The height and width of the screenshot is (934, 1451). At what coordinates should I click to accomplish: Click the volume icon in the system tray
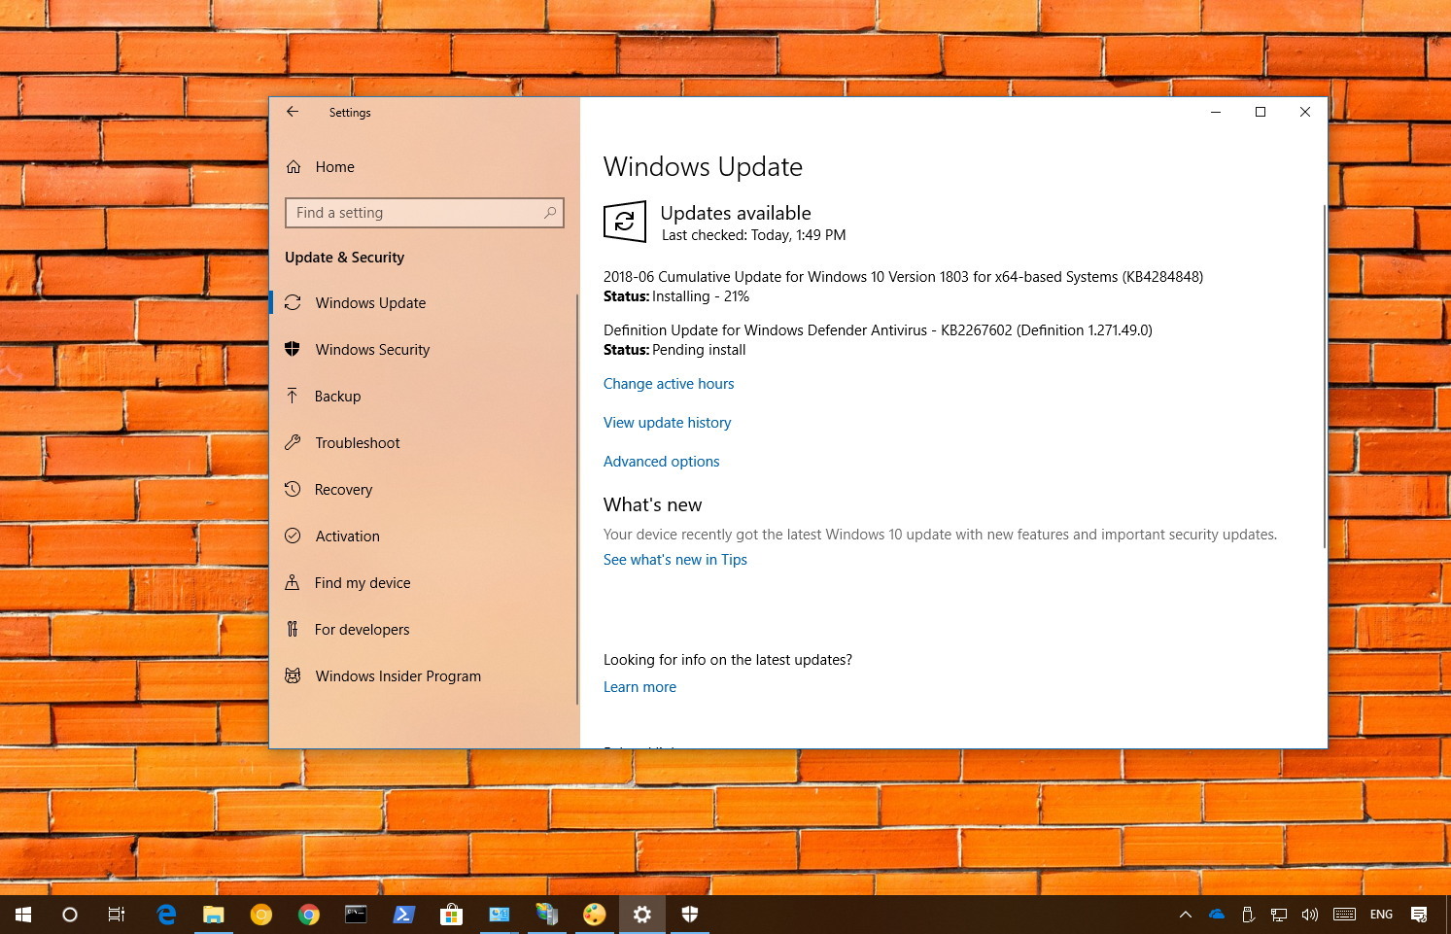[x=1309, y=914]
